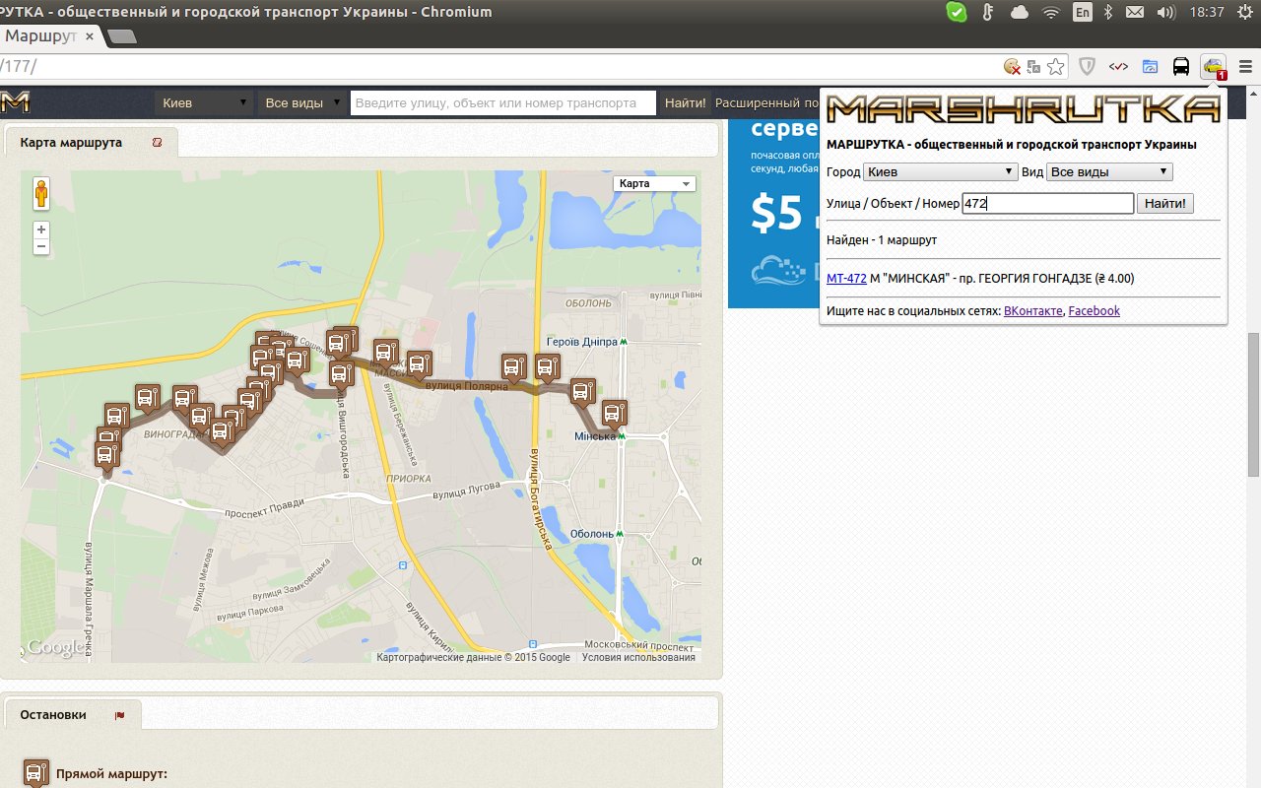Click the flag icon beside Остановки
The width and height of the screenshot is (1261, 788).
coord(120,715)
